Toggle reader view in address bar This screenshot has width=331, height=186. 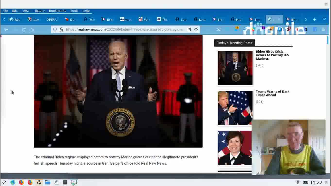[x=189, y=29]
